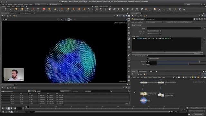This screenshot has width=206, height=116.
Task: Open the Main takes dropdown
Action: pos(193,4)
